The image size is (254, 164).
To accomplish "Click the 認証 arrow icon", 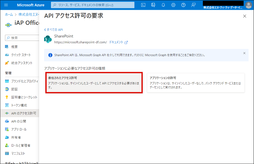I will [7, 89].
